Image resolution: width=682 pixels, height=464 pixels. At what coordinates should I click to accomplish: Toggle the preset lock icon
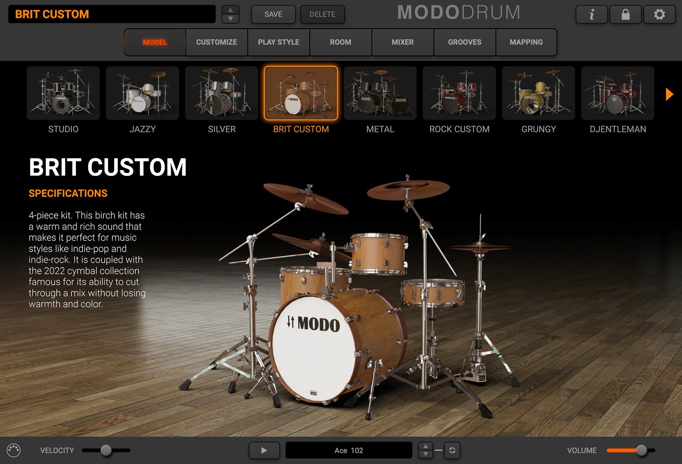pyautogui.click(x=625, y=14)
